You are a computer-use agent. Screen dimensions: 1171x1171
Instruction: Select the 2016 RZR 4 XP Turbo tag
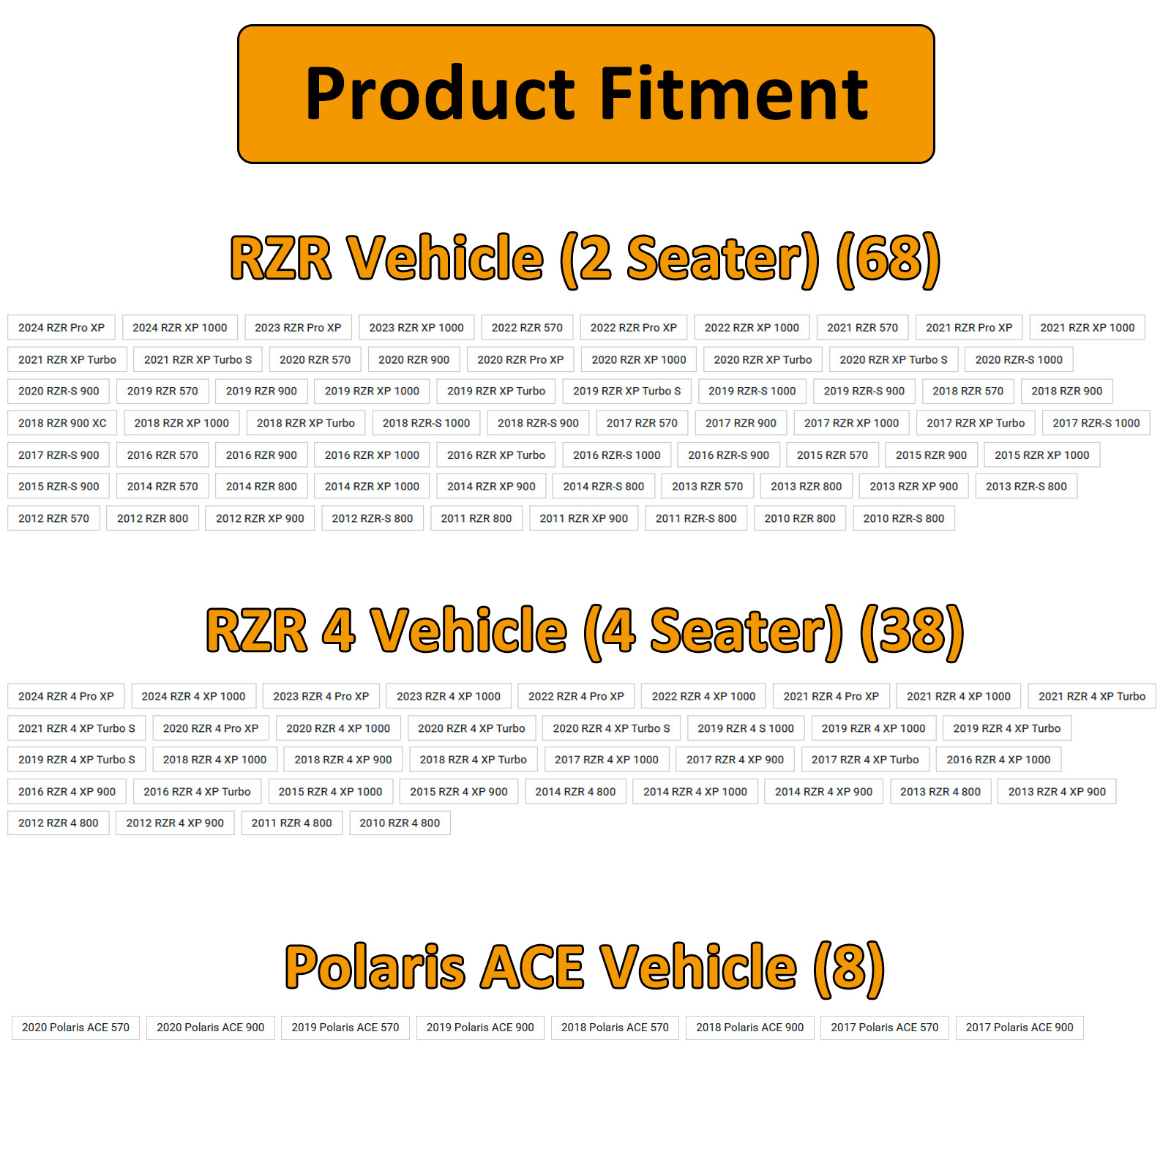pyautogui.click(x=197, y=791)
